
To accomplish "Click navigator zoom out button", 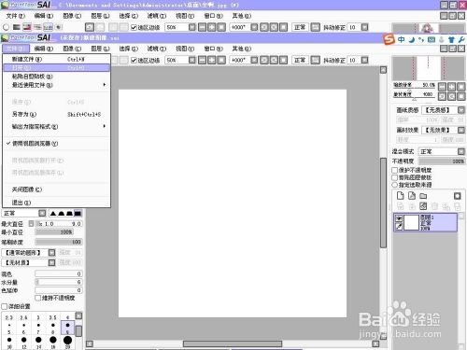I will tap(442, 87).
